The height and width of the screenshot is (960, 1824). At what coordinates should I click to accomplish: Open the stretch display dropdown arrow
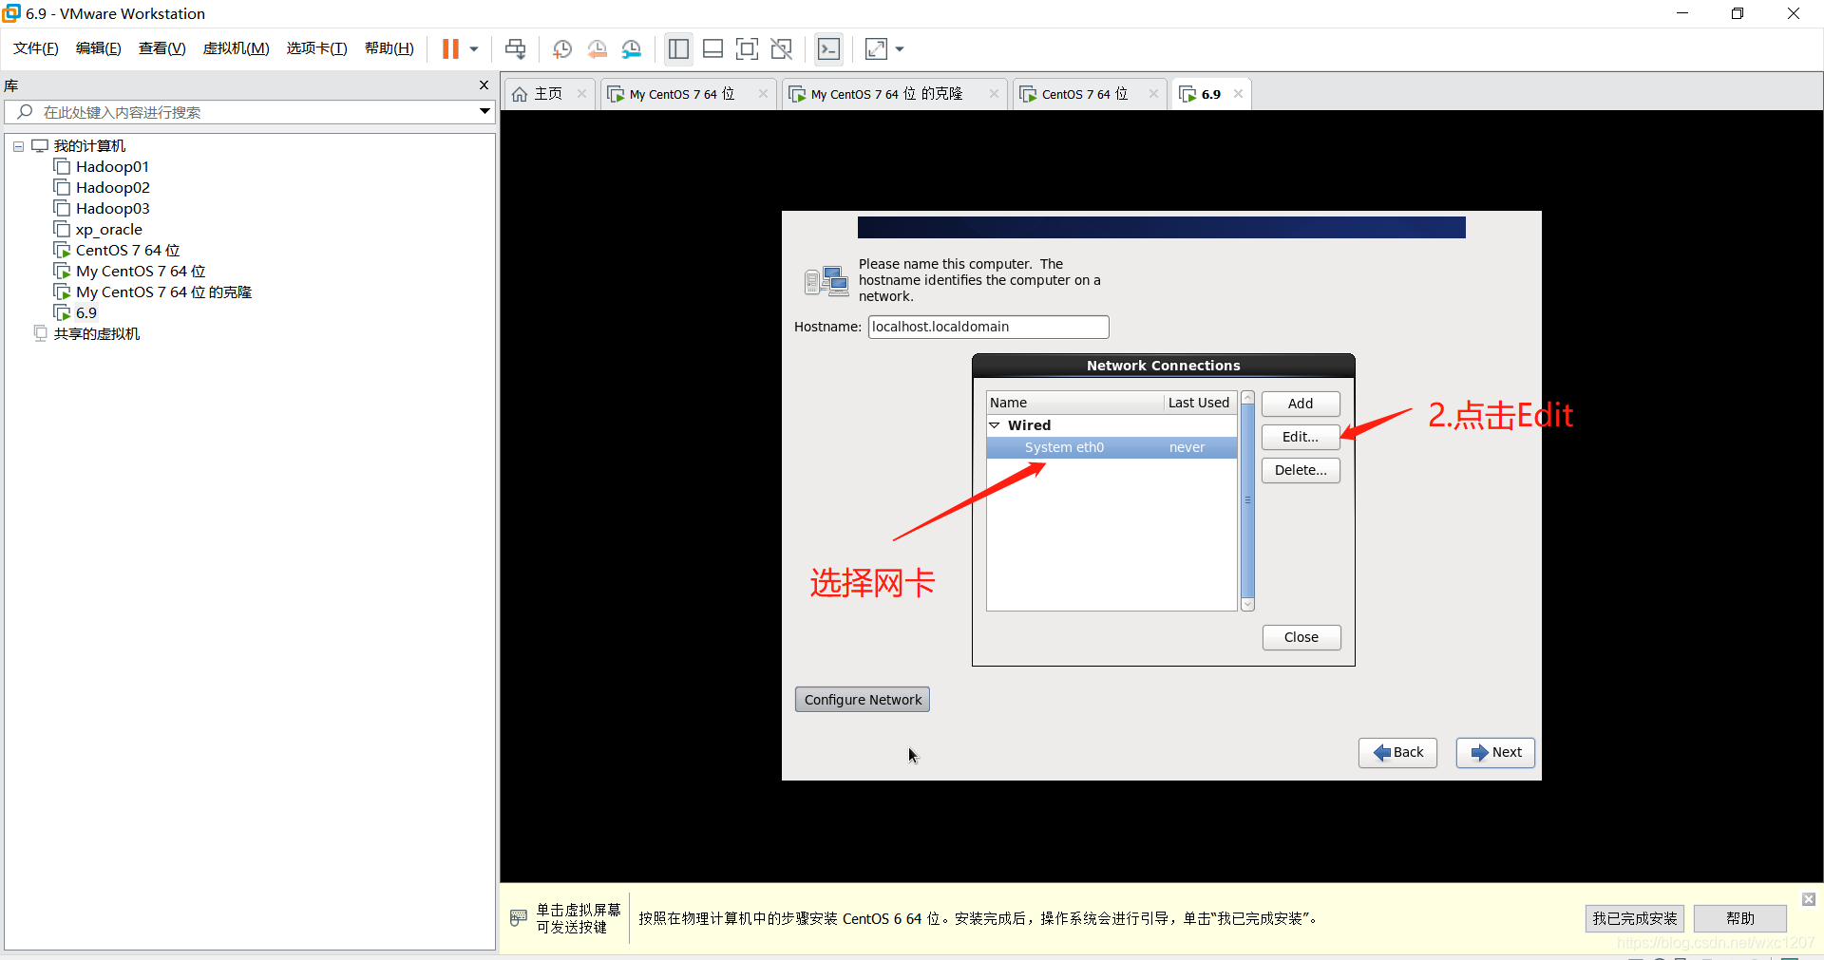click(x=900, y=49)
